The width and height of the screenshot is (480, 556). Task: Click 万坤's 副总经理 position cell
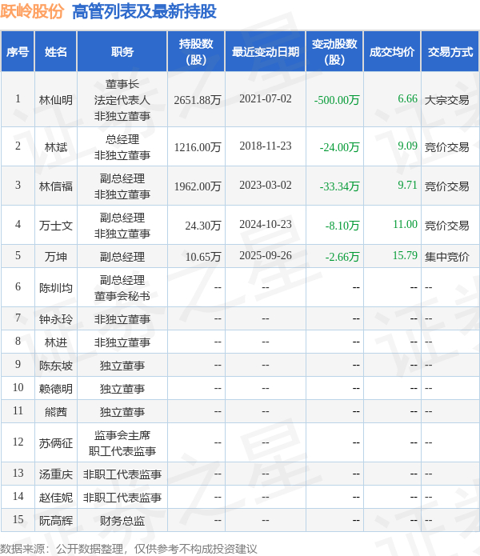point(122,257)
